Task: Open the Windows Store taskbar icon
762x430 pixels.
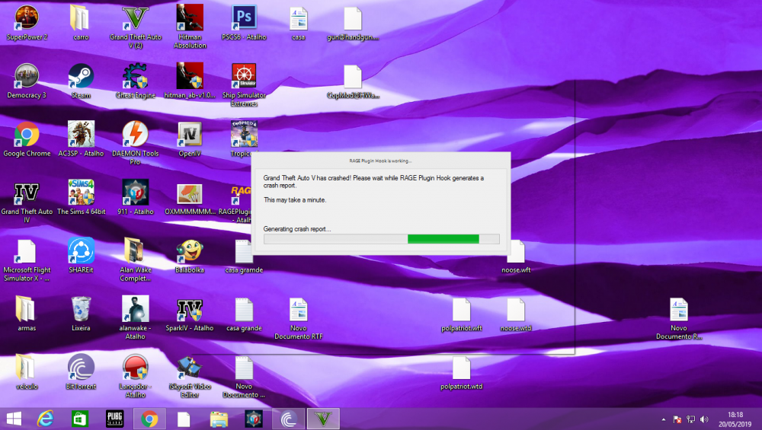Action: (80, 419)
